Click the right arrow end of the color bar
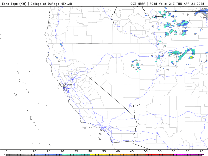Image resolution: width=208 pixels, height=156 pixels. 203,155
